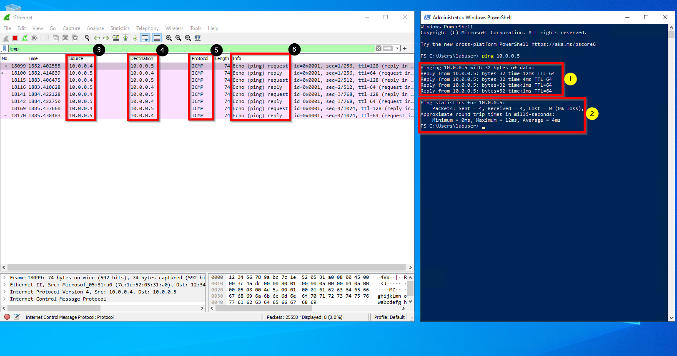Open the Statistics menu
This screenshot has height=356, width=677.
point(120,28)
